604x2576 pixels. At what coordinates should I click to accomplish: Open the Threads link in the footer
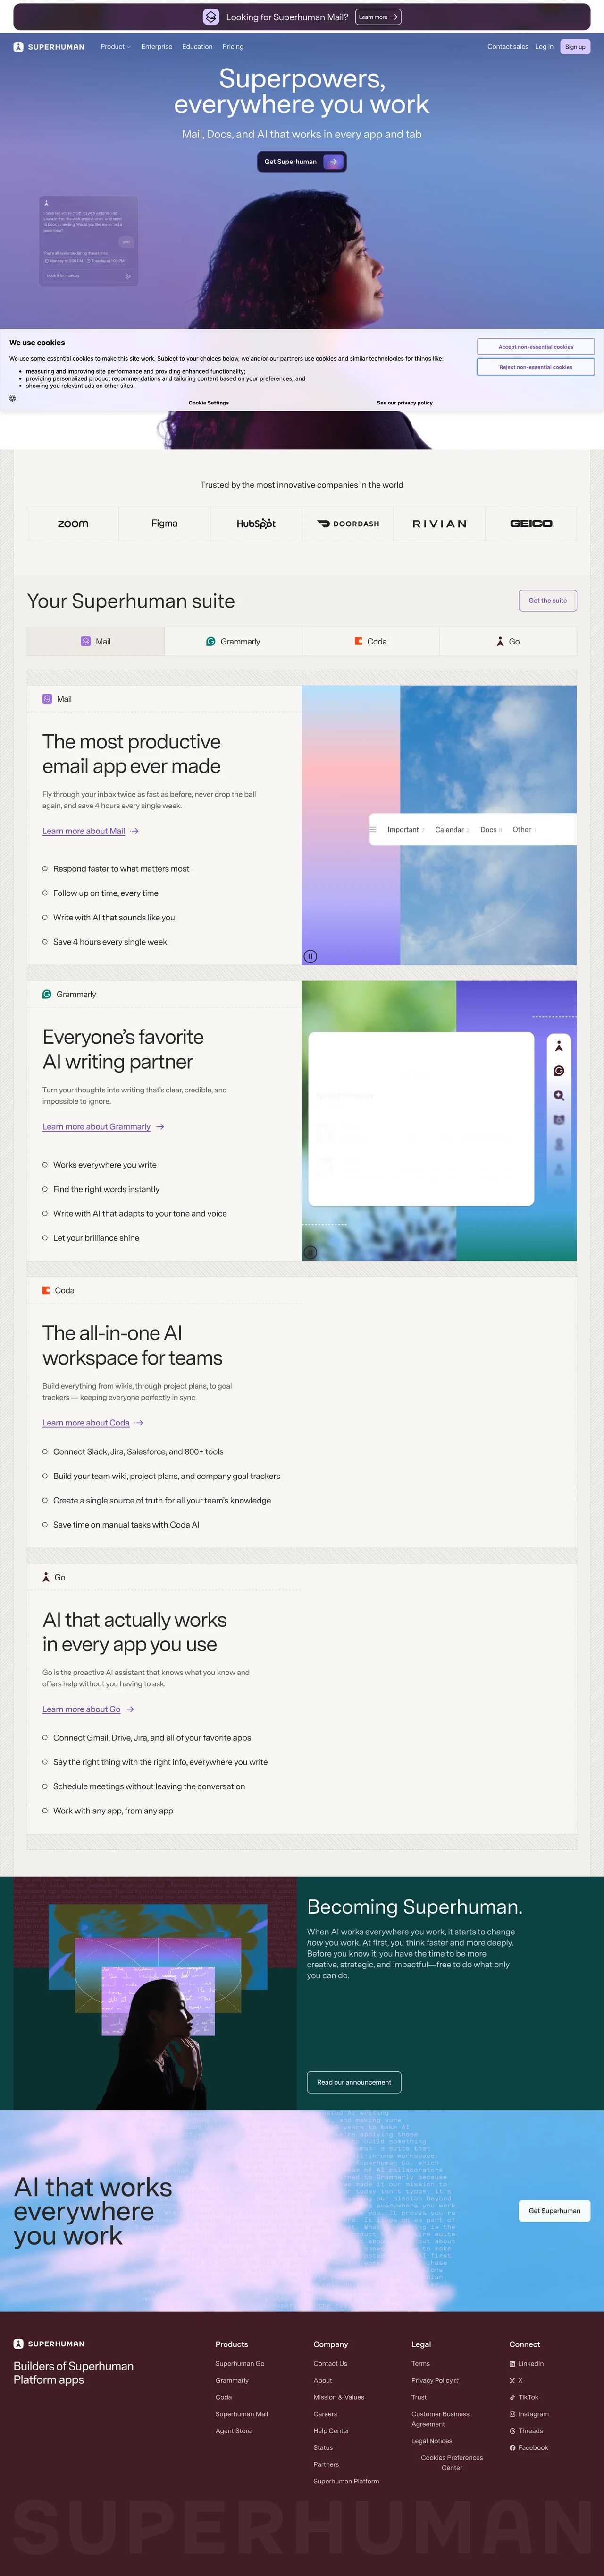(526, 2431)
